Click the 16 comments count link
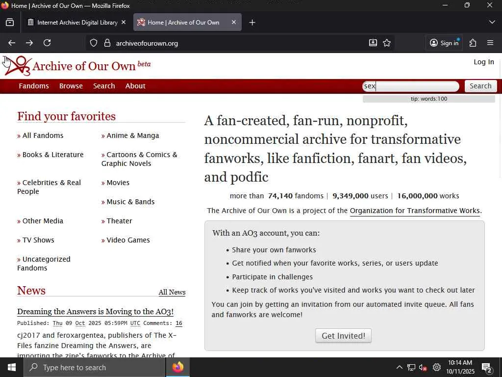The height and width of the screenshot is (377, 502). [x=178, y=323]
